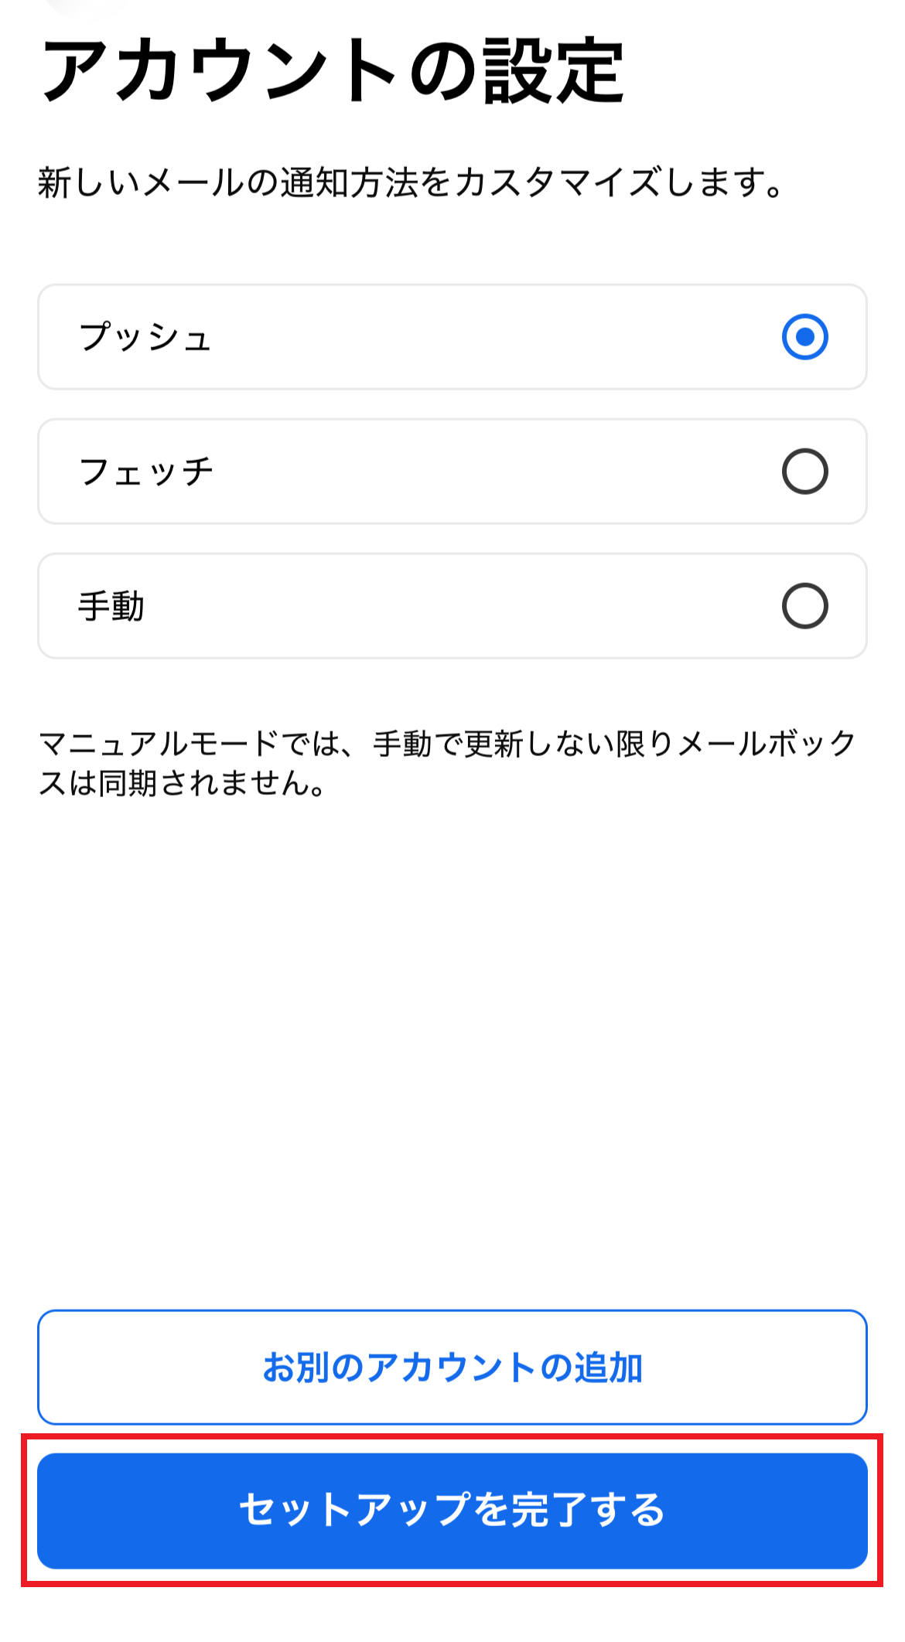Click the empty area below the note
The image size is (905, 1642).
click(452, 1044)
